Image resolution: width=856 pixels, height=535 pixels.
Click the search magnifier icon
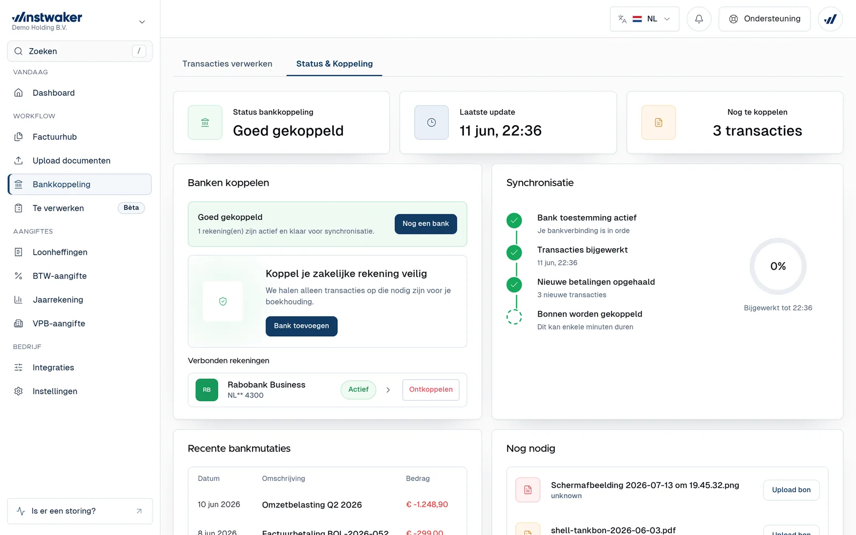pos(18,51)
